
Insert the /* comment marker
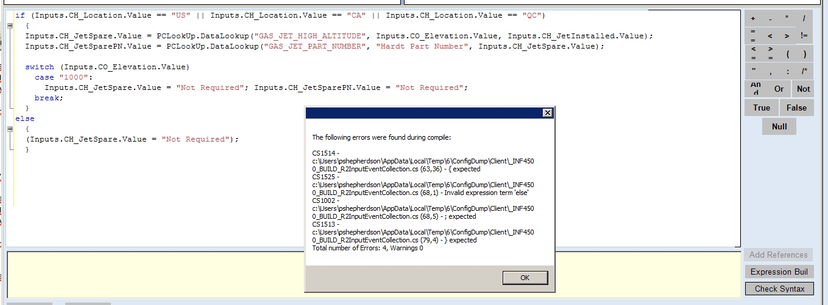(x=804, y=71)
